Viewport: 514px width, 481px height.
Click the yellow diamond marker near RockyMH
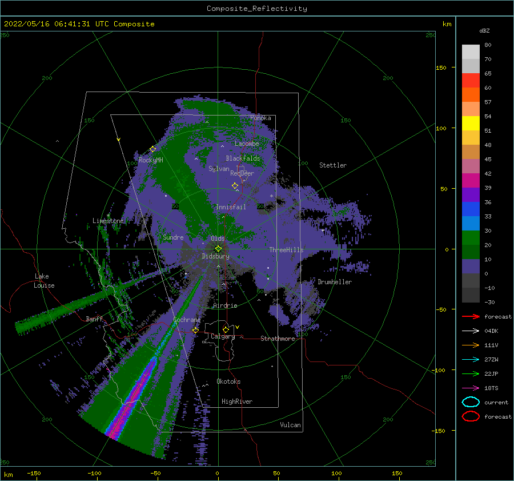click(152, 149)
